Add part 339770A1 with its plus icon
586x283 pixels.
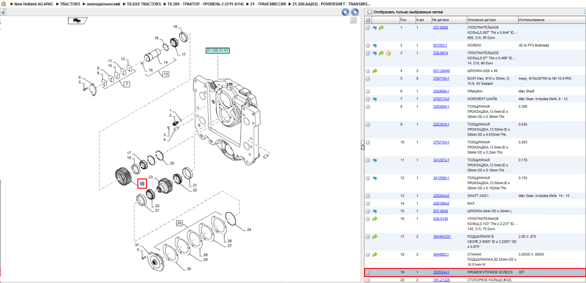(368, 79)
